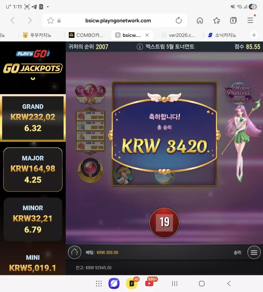263x292 pixels.
Task: Open the MINI jackpot panel
Action: 33,263
